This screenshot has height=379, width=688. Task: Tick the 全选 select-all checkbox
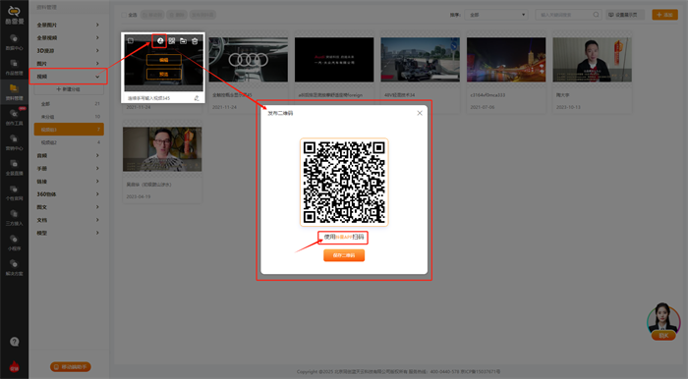click(124, 15)
